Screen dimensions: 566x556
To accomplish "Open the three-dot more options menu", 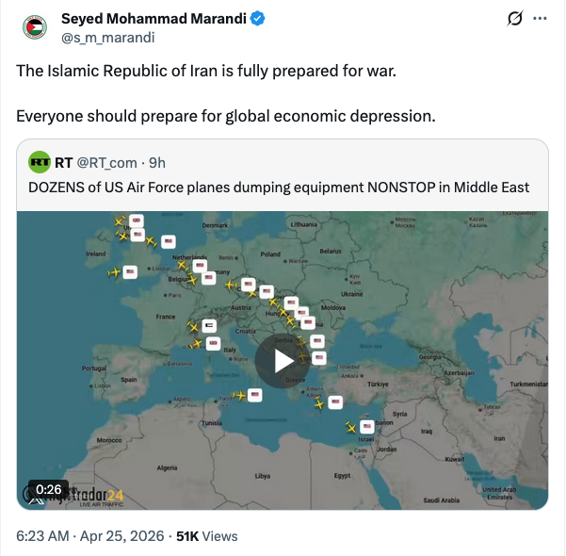I will tap(540, 19).
